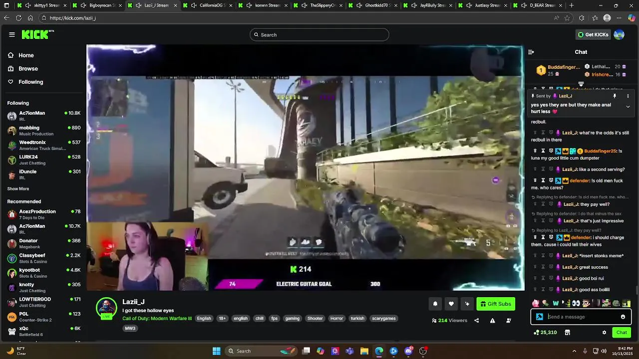This screenshot has height=359, width=639.
Task: Share the stream via share icon
Action: click(476, 321)
